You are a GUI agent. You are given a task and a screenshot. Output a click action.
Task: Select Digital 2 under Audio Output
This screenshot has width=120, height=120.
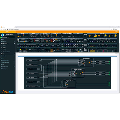(x=4, y=48)
